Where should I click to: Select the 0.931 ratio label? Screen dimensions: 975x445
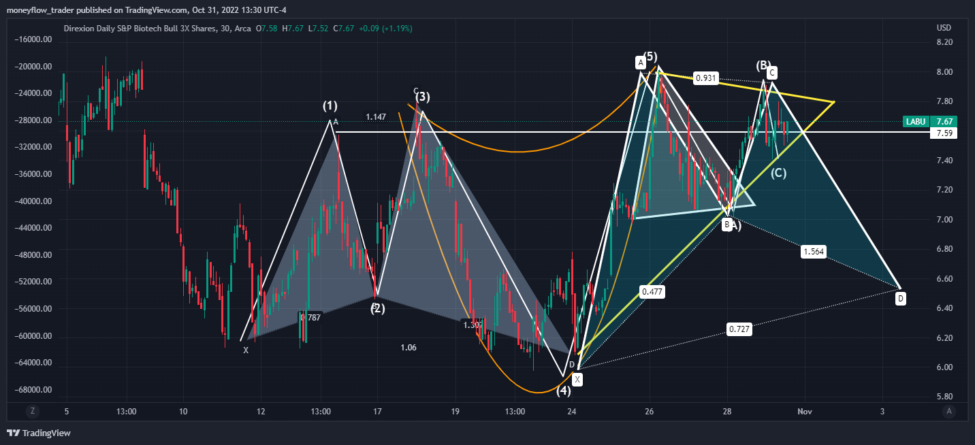706,78
